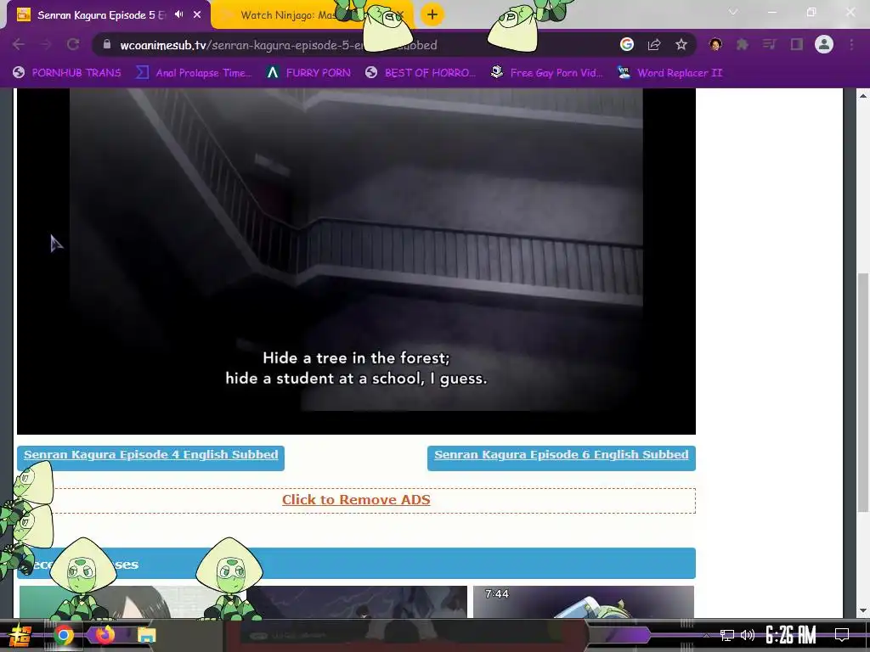Reload the current page
Image resolution: width=870 pixels, height=652 pixels.
(73, 44)
